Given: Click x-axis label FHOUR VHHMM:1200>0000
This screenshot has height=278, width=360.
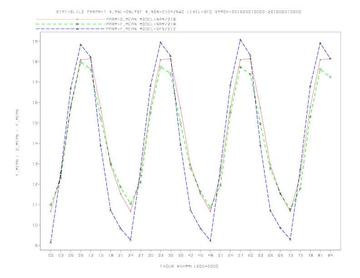Looking at the screenshot, I should [x=189, y=266].
